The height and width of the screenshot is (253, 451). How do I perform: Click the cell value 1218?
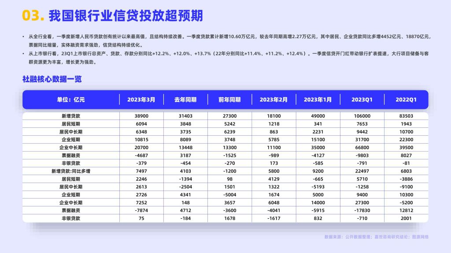(x=274, y=124)
